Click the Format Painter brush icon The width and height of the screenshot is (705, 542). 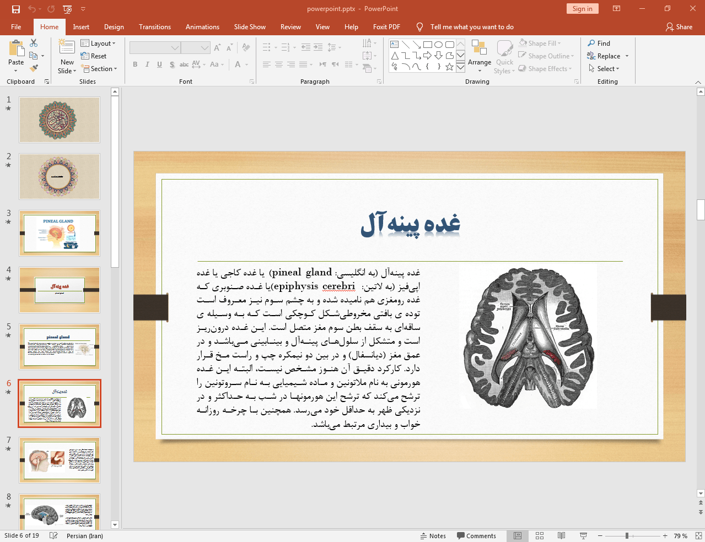click(x=34, y=68)
